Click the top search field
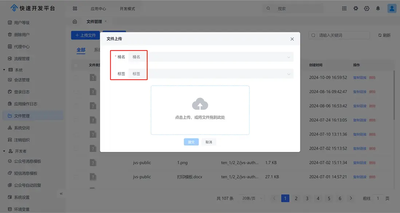This screenshot has width=400, height=213. tap(293, 9)
